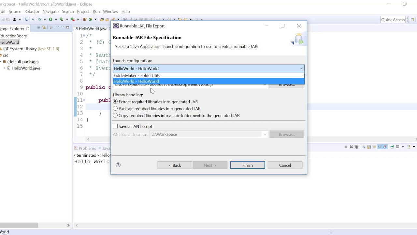Open the Refactor menu
Image resolution: width=417 pixels, height=235 pixels.
[x=32, y=11]
